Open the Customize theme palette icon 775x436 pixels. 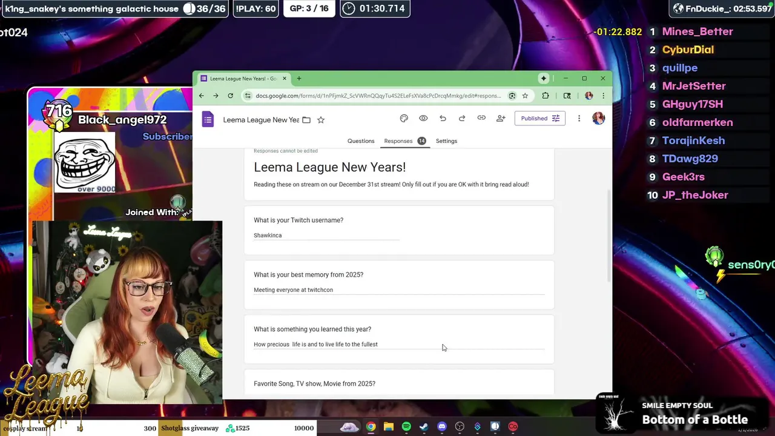pyautogui.click(x=404, y=118)
